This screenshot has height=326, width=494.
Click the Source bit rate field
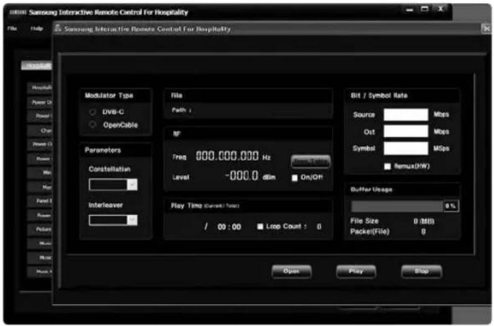tap(406, 115)
